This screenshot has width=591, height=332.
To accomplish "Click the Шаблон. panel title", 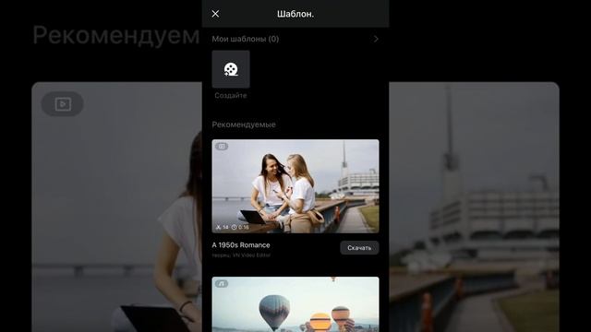I will (x=295, y=14).
